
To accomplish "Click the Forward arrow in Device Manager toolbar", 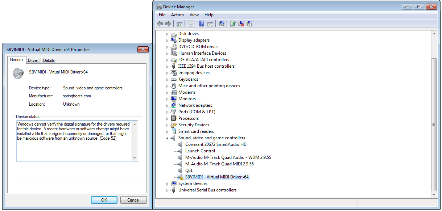I will [168, 24].
